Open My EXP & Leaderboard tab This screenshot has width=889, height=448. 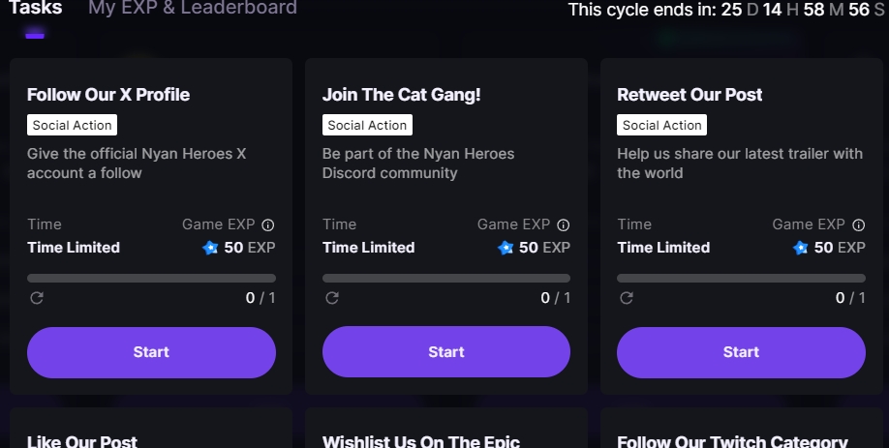[x=192, y=9]
